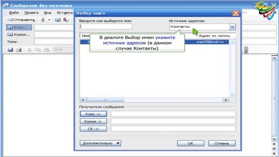
Task: Click contact list vertical scroll down arrow
Action: (x=232, y=95)
